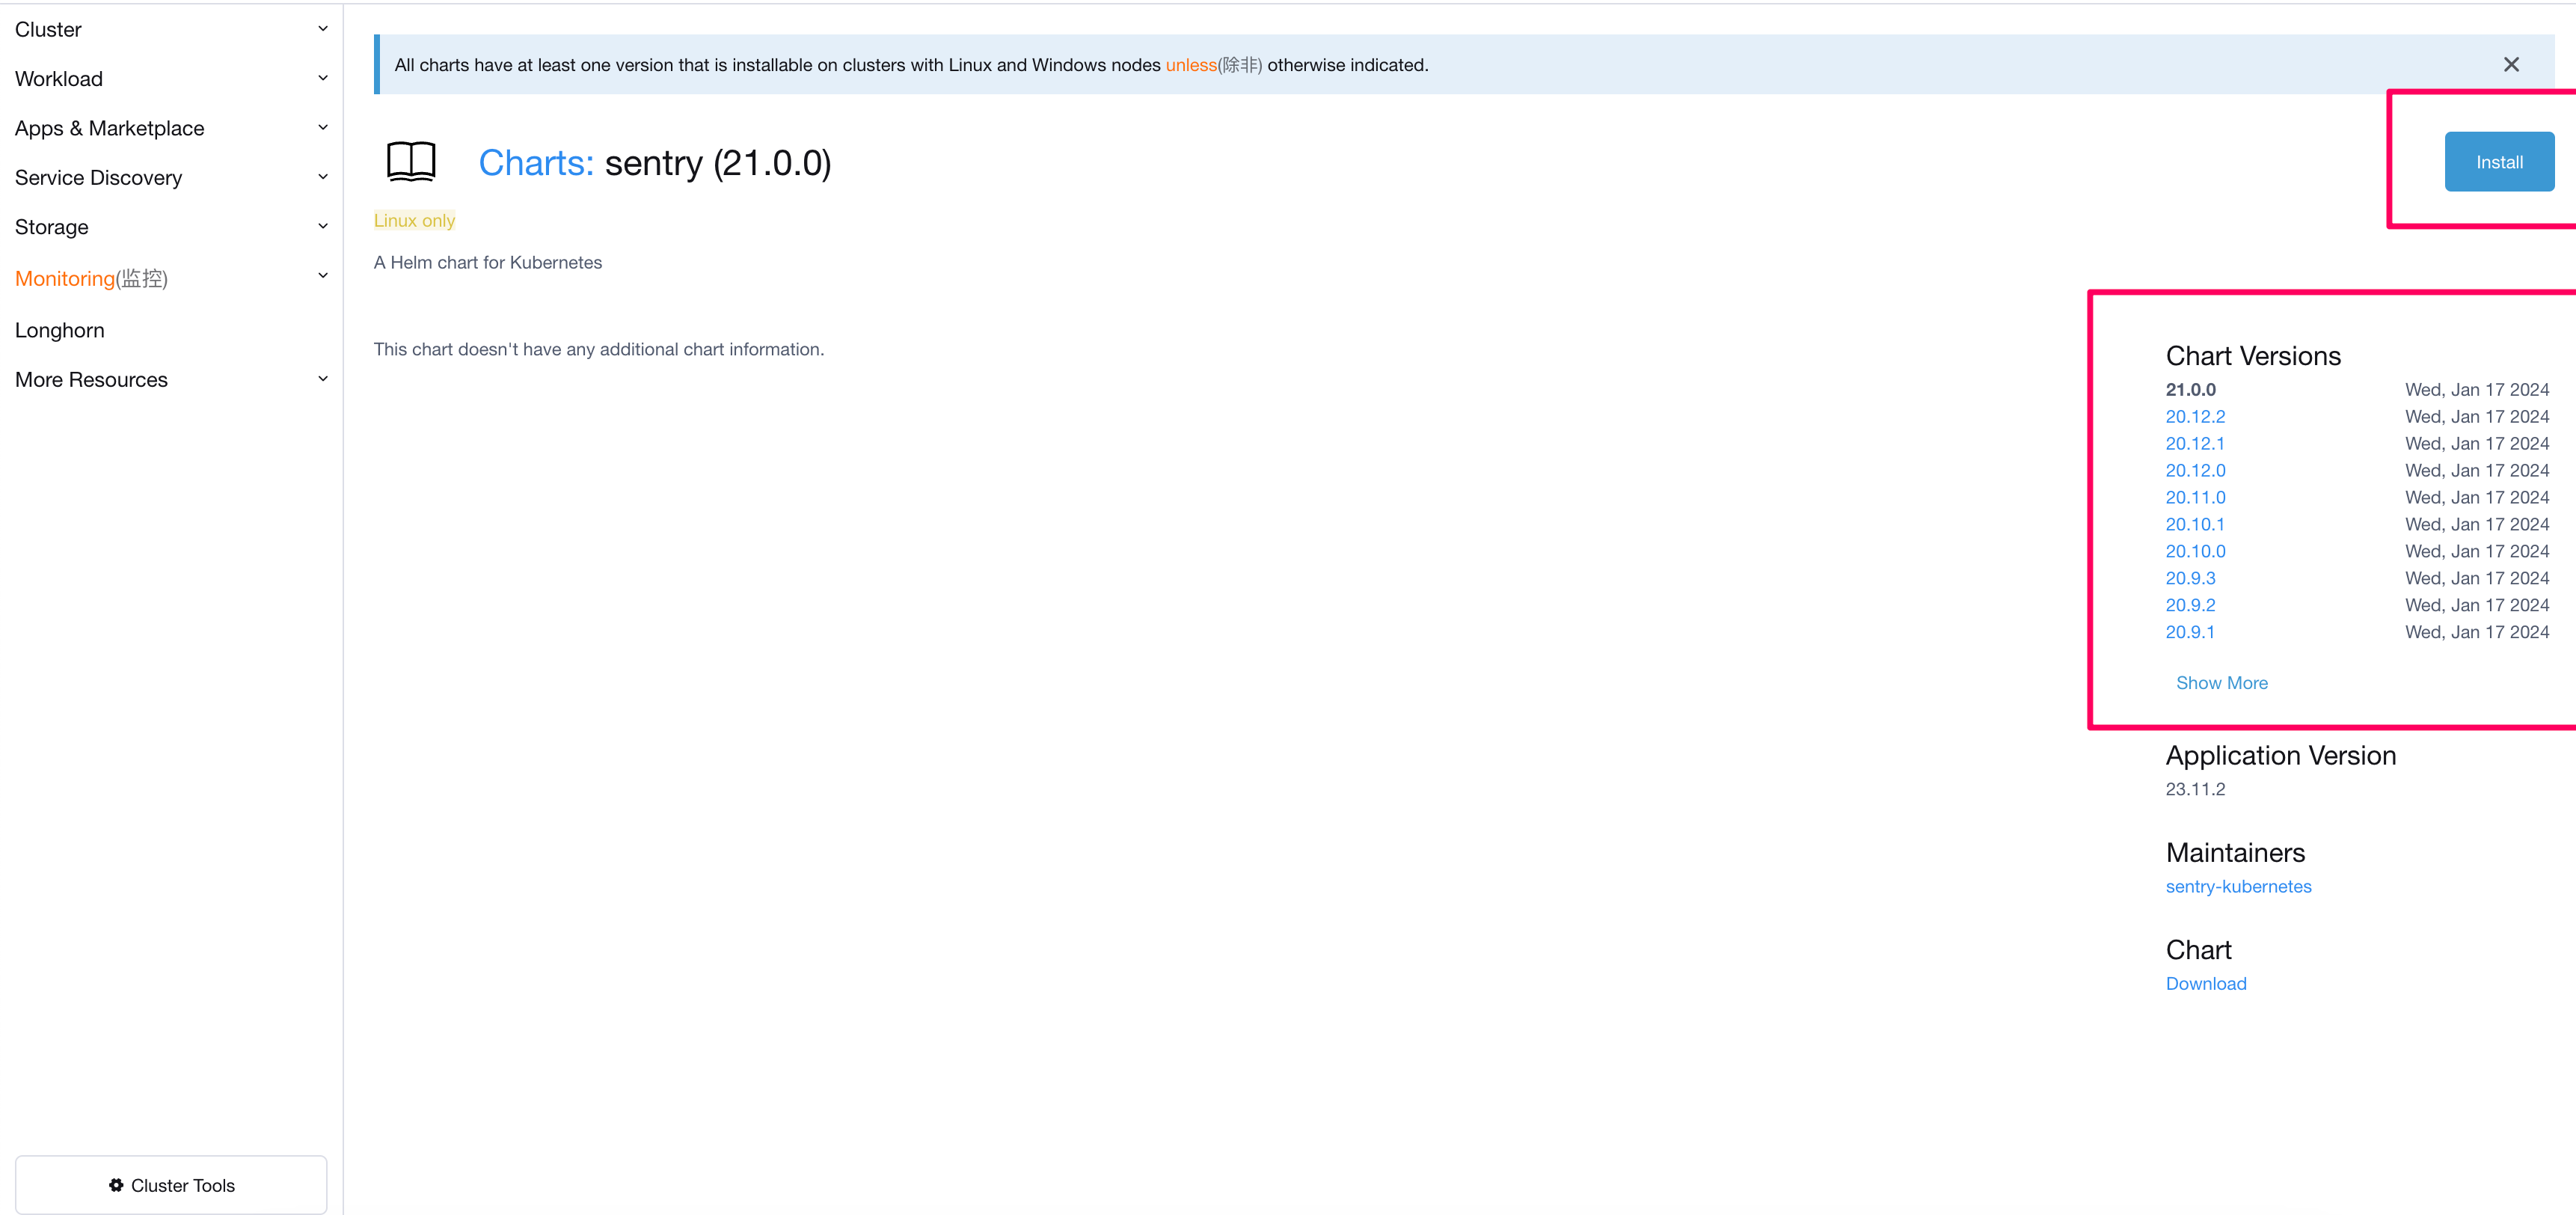Select chart version 20.9.2
This screenshot has height=1215, width=2576.
coord(2190,606)
